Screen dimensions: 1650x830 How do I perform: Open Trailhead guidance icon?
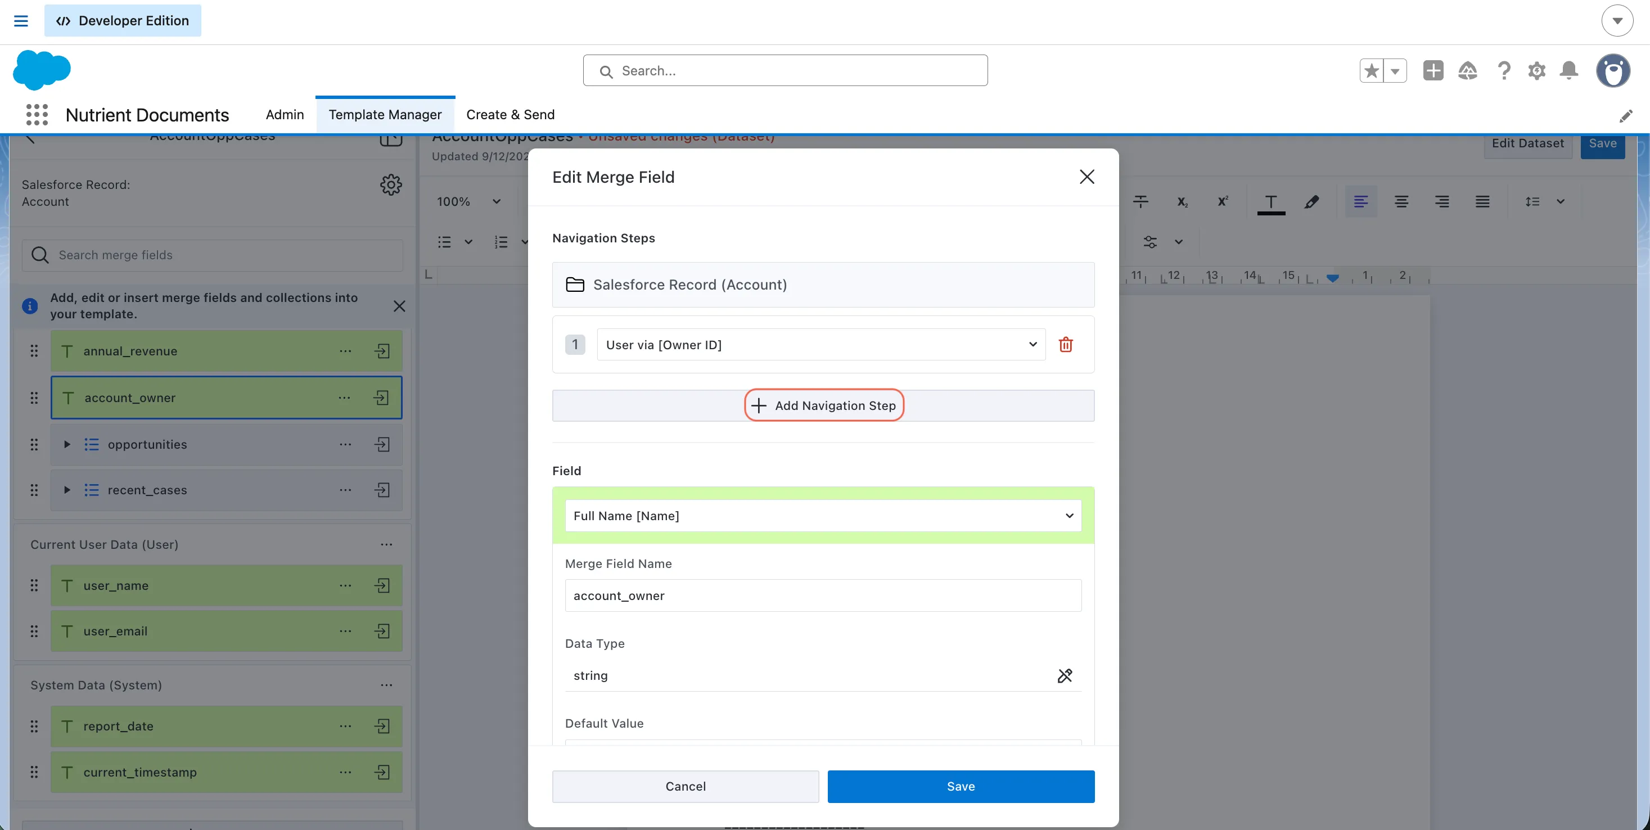1467,70
